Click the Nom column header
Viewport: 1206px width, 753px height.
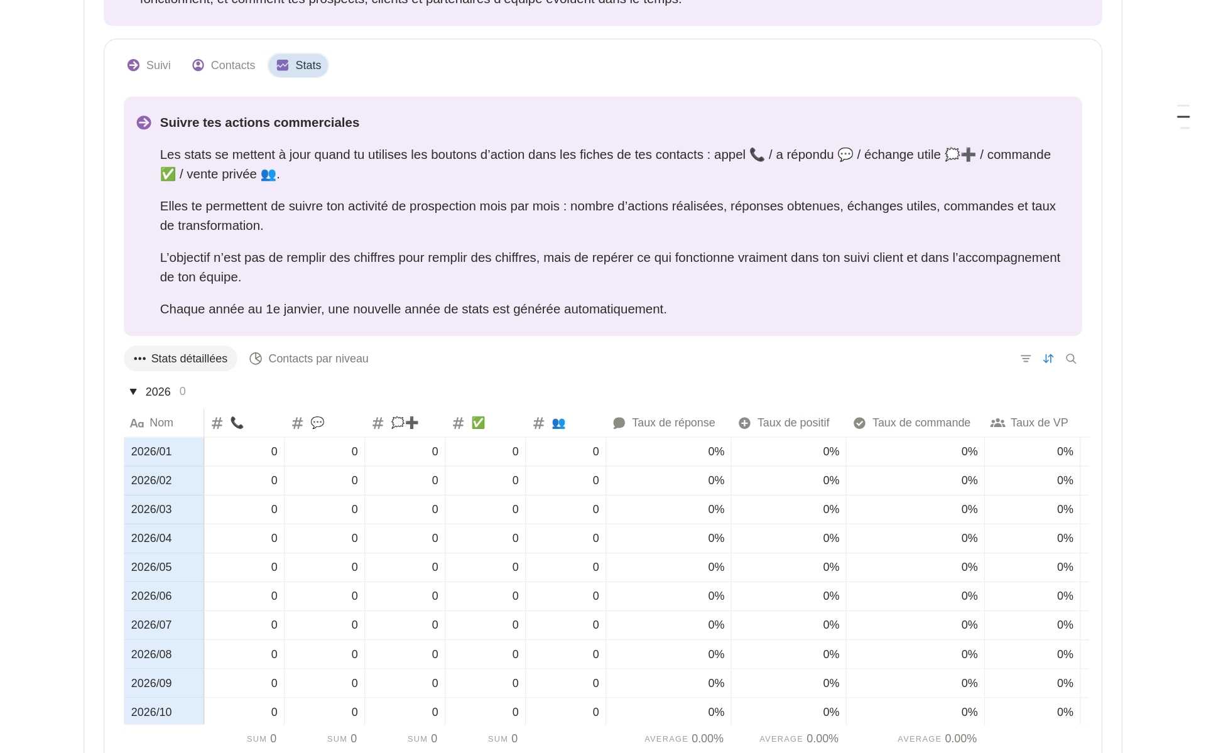point(164,423)
